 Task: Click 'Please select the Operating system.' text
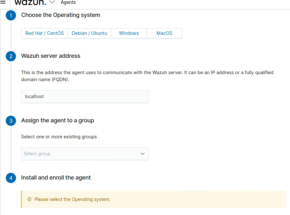click(x=72, y=199)
